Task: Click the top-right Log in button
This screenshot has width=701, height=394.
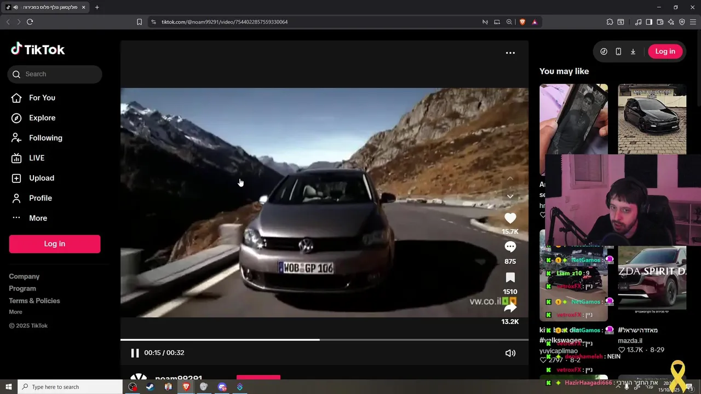Action: point(665,51)
